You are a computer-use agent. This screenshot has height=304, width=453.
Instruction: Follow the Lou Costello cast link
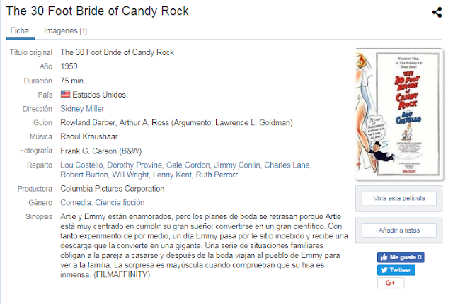[x=81, y=165]
